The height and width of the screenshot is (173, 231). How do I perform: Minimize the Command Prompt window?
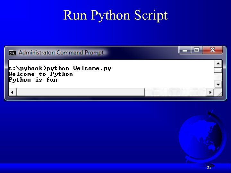tap(185, 50)
